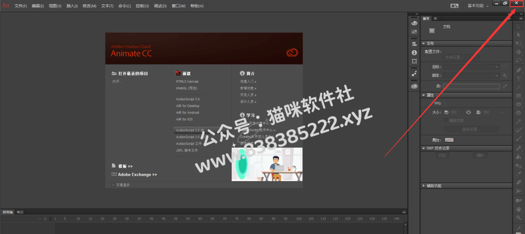This screenshot has height=234, width=525.
Task: Switch to the 库 tab
Action: click(x=435, y=18)
